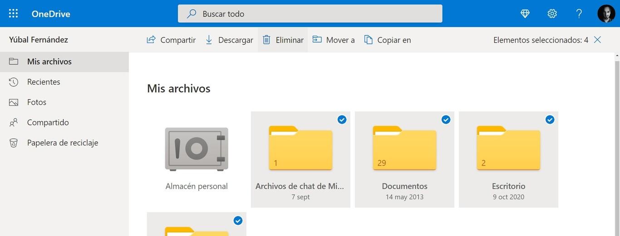Click the 7 sept date text
This screenshot has height=236, width=620.
(x=300, y=197)
